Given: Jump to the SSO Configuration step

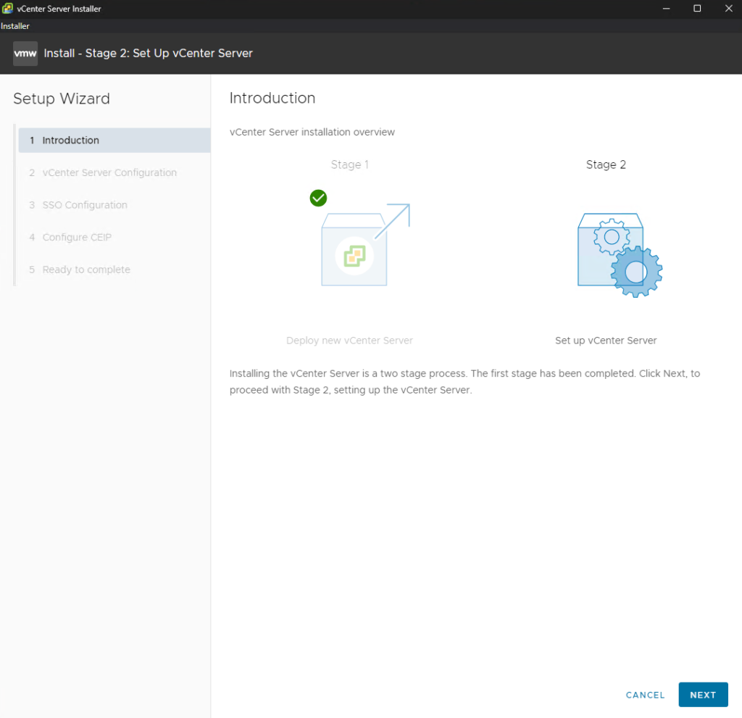Looking at the screenshot, I should [85, 205].
